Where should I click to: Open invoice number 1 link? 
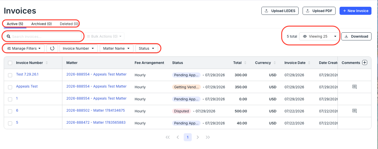pos(17,98)
